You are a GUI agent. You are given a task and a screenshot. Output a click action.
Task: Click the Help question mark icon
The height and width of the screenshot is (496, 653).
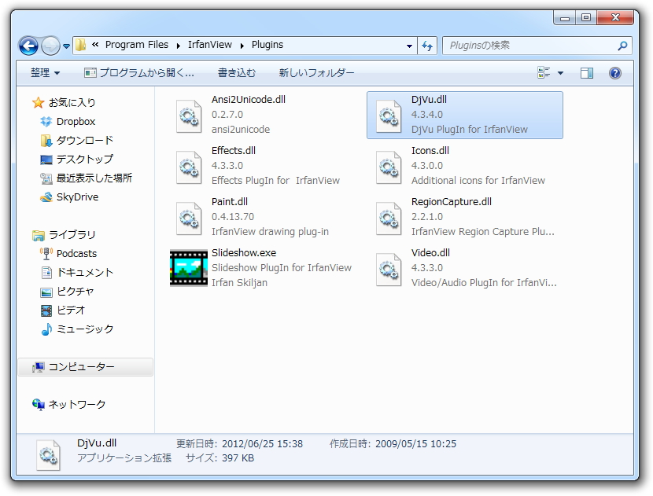click(615, 73)
